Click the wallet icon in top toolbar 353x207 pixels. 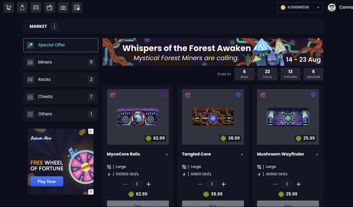click(x=49, y=8)
